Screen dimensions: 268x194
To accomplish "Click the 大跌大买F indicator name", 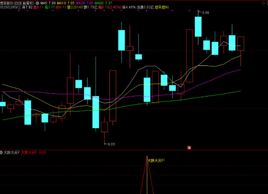I will tap(12, 152).
